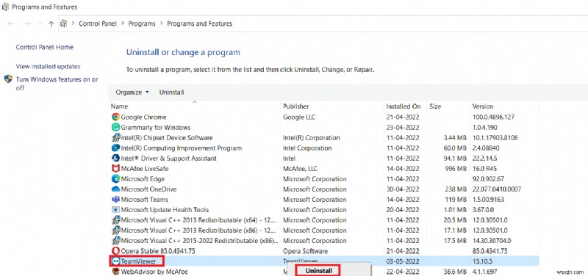Click the Intel Chipset Device Software icon
588x276 pixels.
115,138
